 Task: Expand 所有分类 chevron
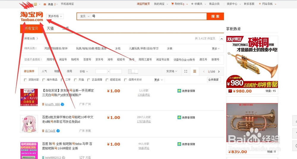(x=37, y=38)
